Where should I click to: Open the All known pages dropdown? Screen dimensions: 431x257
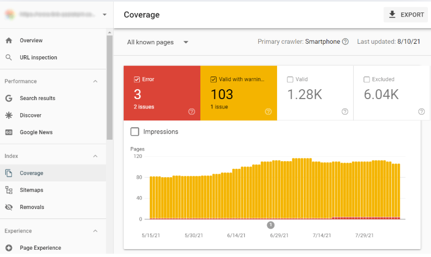coord(158,42)
